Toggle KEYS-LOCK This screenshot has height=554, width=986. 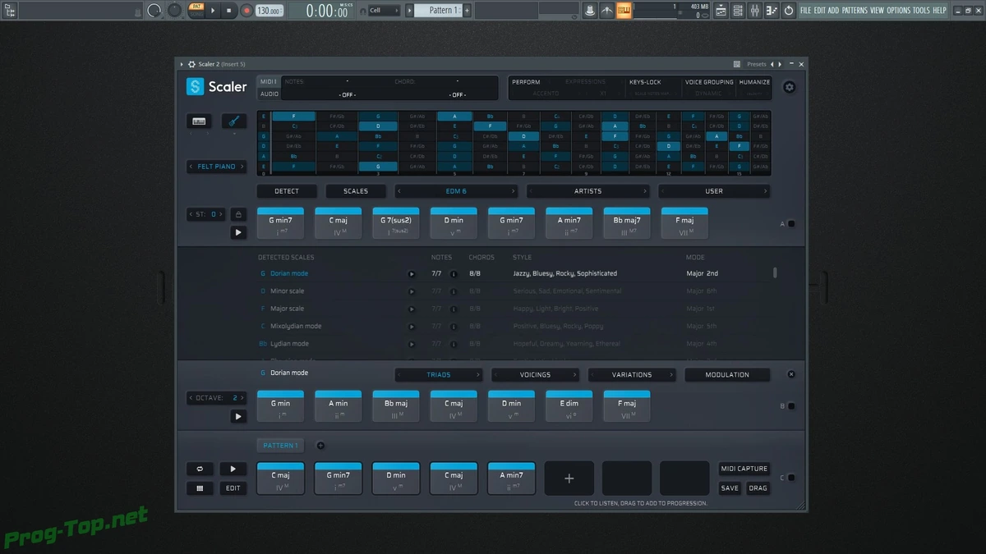645,82
